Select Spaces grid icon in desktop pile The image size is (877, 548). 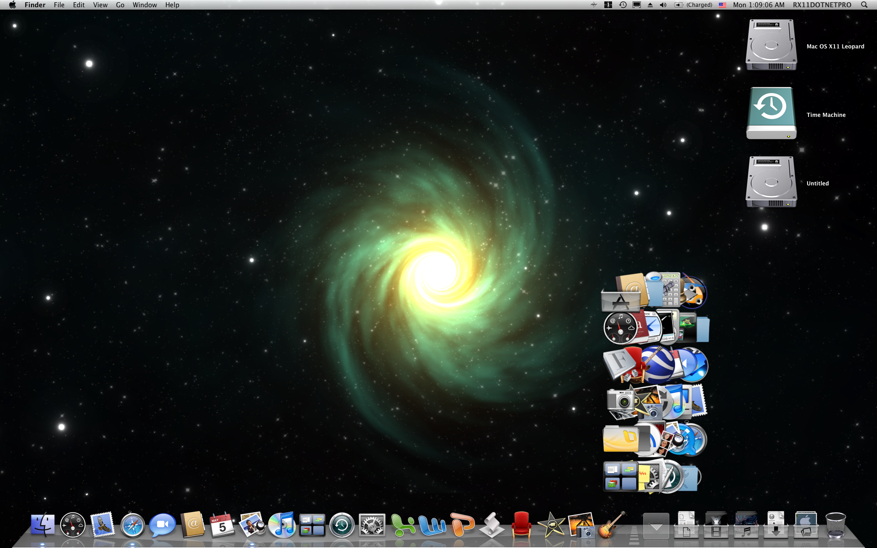pos(620,476)
